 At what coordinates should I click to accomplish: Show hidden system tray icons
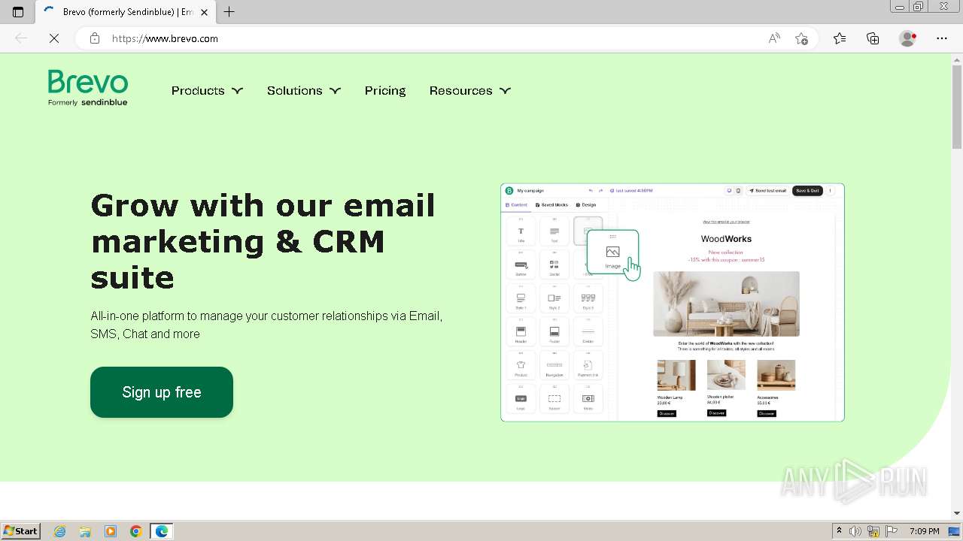pyautogui.click(x=839, y=531)
